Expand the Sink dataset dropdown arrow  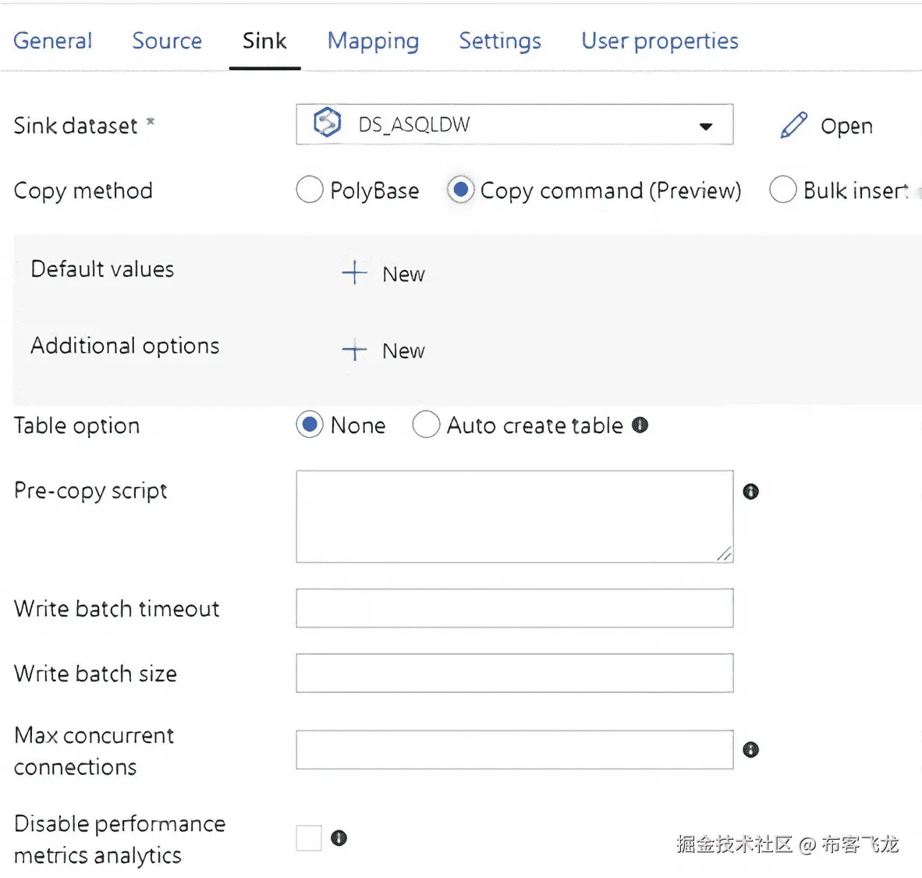click(706, 126)
